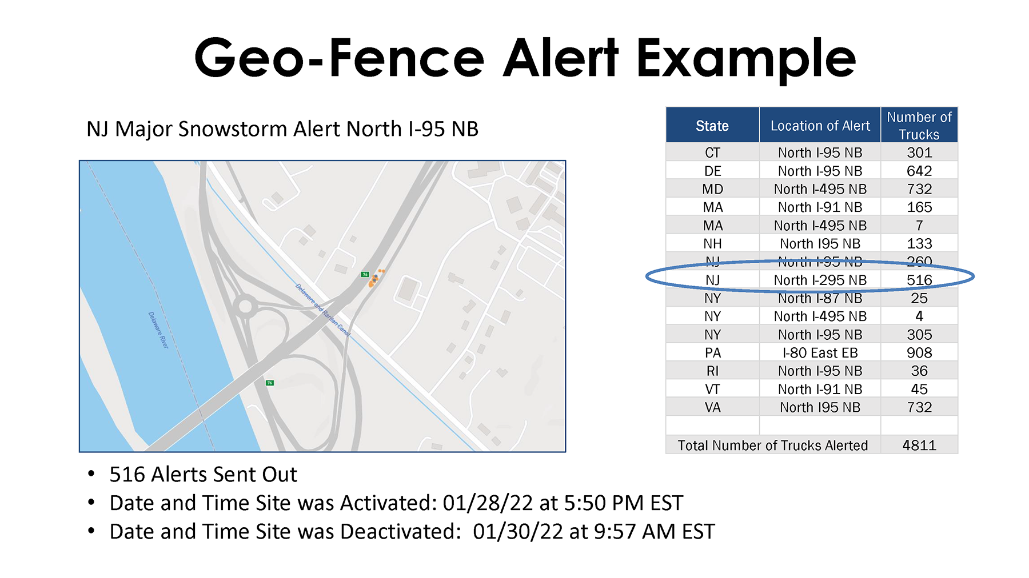The image size is (1029, 578).
Task: Select the Location of Alert column header
Action: pos(820,125)
